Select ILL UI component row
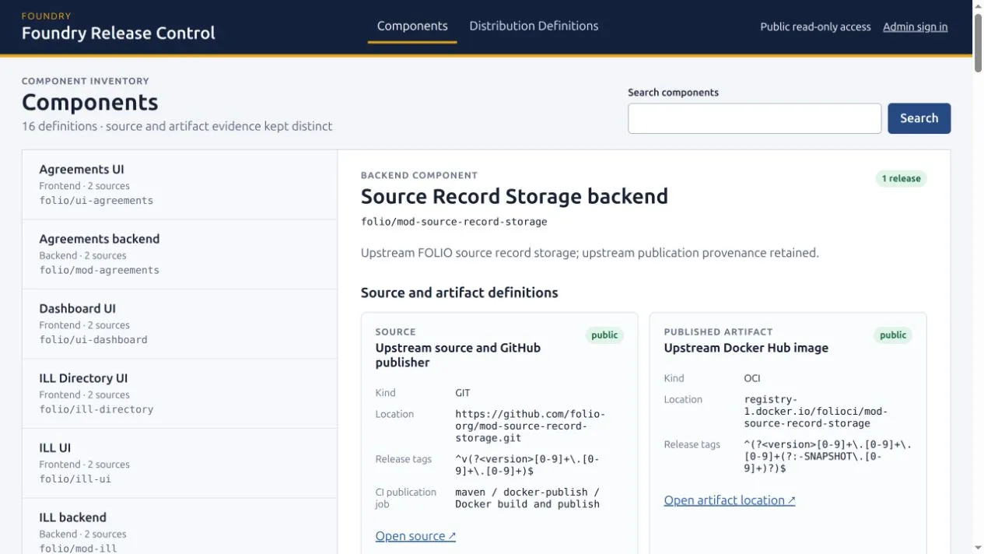The height and width of the screenshot is (554, 984). pyautogui.click(x=180, y=463)
